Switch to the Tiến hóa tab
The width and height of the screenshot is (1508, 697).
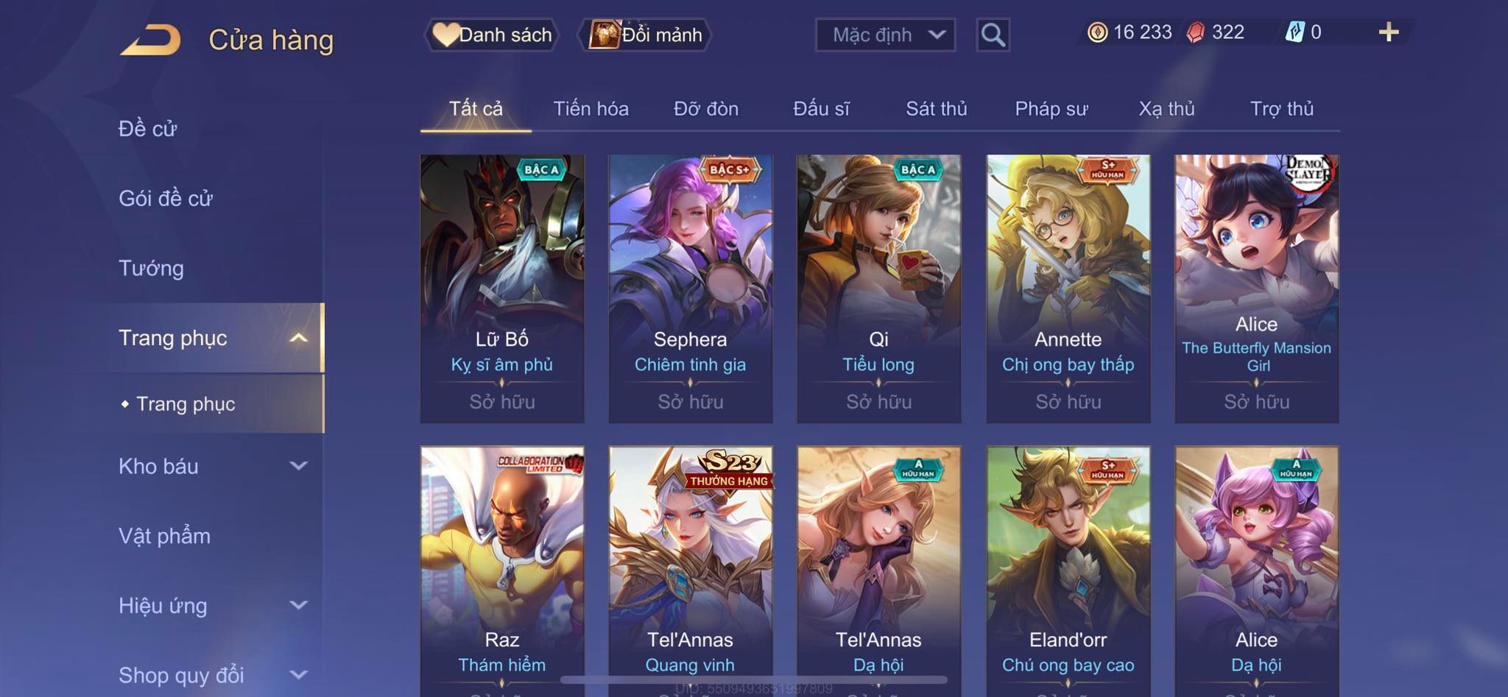[x=591, y=109]
